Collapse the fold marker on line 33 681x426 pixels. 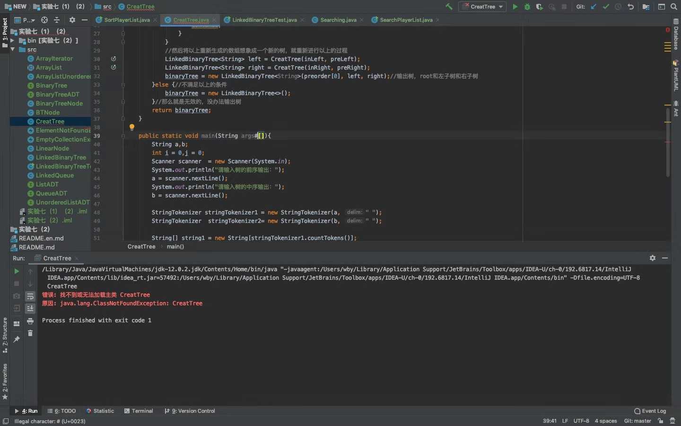[123, 85]
